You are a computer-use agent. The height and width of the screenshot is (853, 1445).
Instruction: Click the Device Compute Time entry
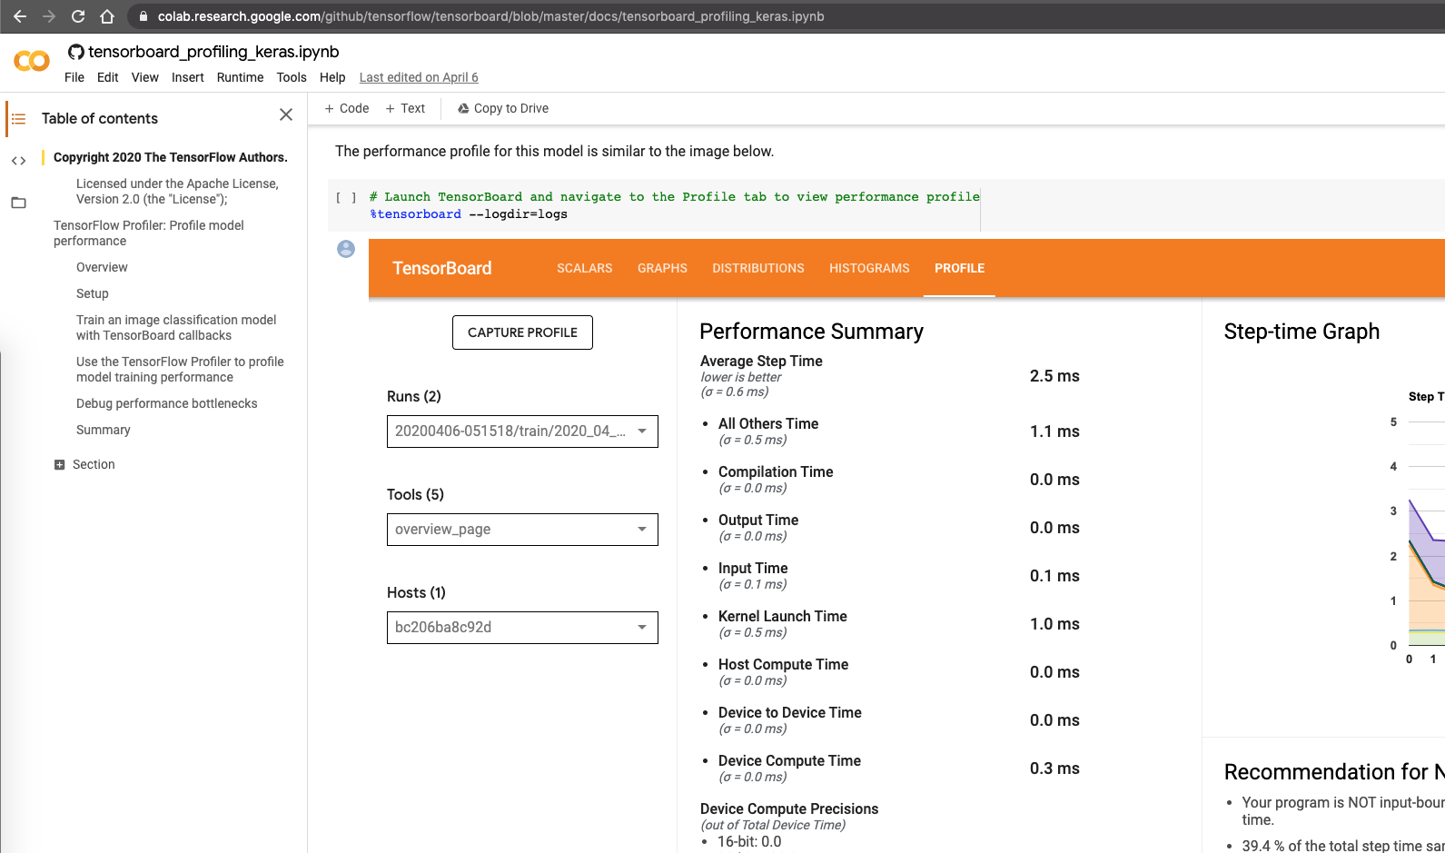tap(789, 760)
